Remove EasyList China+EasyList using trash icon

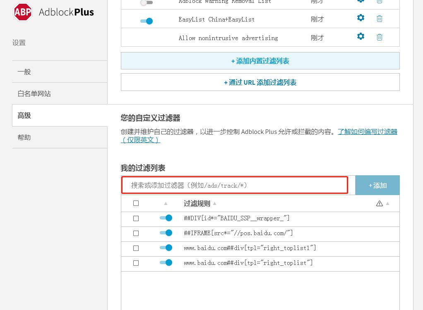click(x=379, y=18)
